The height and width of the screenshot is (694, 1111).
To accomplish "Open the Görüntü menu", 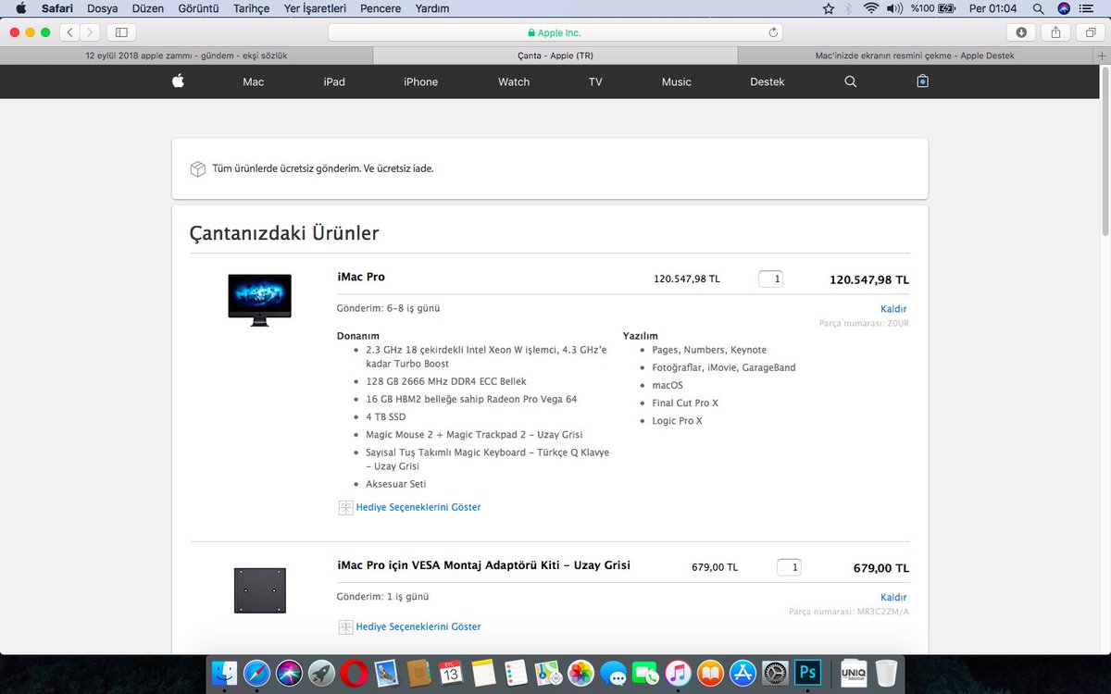I will point(197,8).
